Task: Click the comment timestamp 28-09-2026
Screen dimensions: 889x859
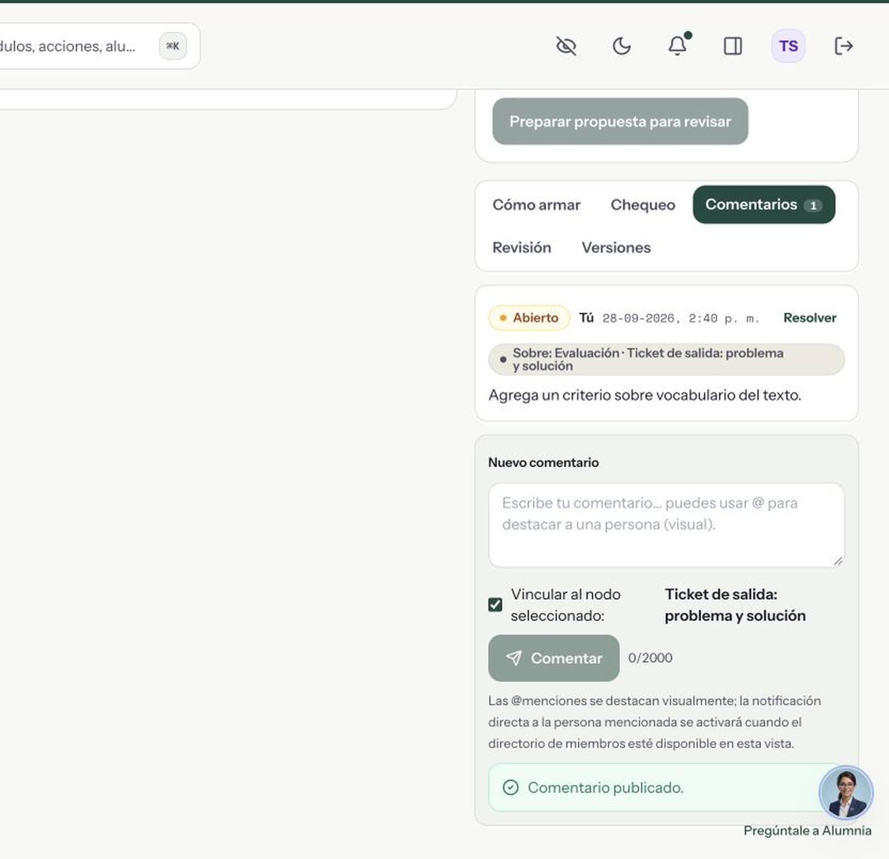Action: [x=681, y=318]
